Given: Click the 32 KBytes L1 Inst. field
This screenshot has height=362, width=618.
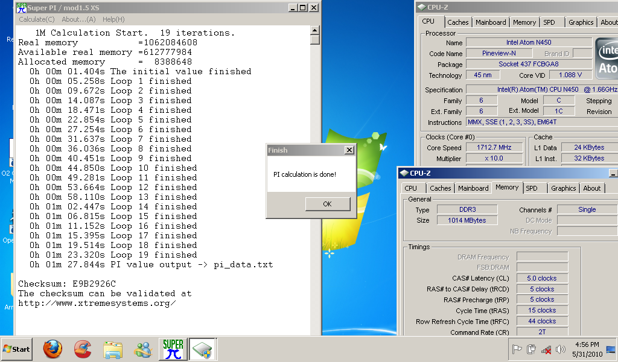Looking at the screenshot, I should (590, 158).
